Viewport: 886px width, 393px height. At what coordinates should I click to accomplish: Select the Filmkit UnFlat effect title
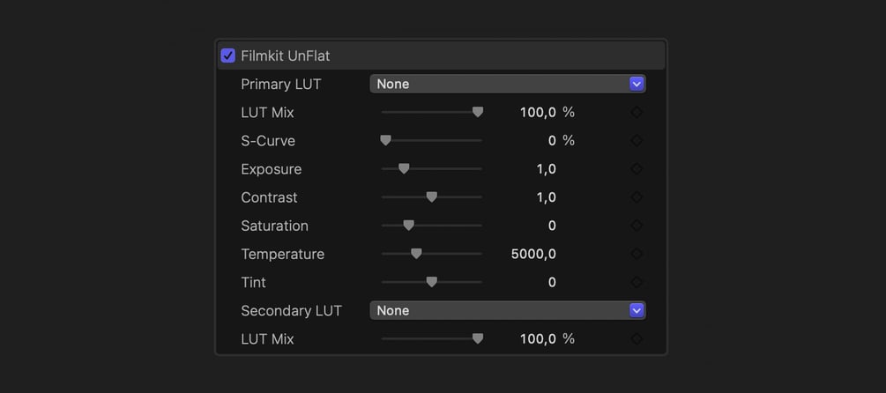[x=285, y=56]
